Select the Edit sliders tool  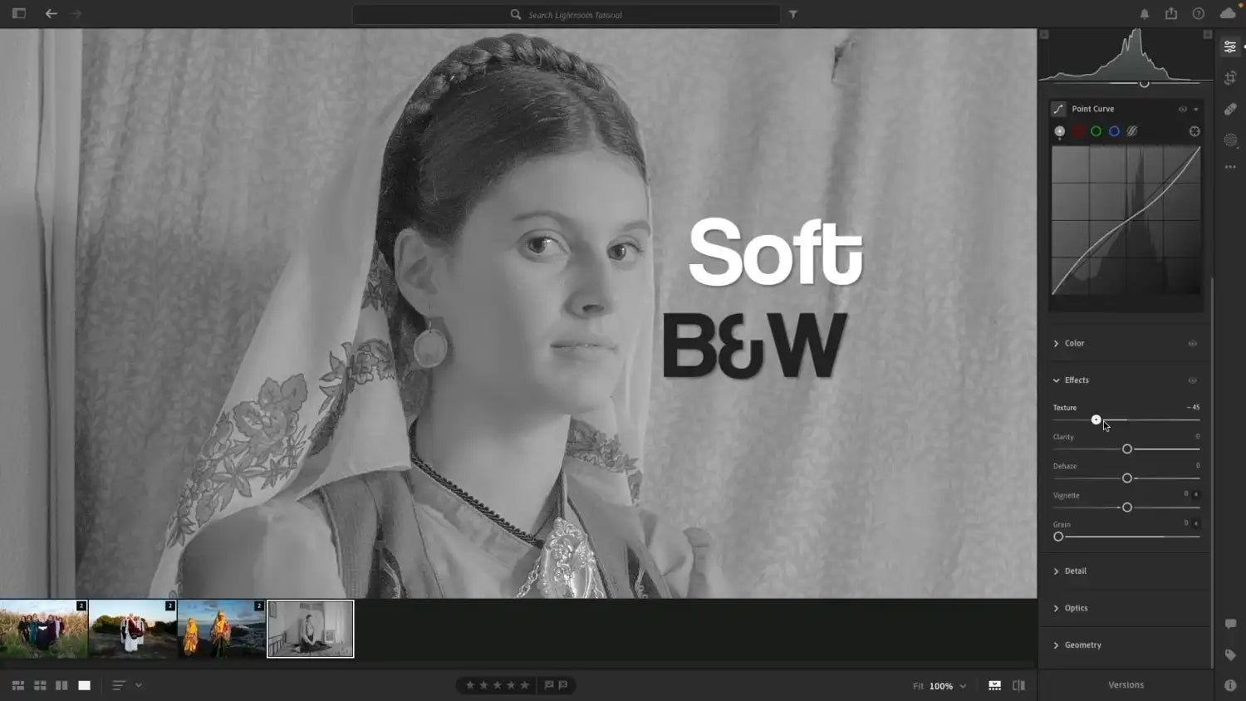[x=1230, y=47]
